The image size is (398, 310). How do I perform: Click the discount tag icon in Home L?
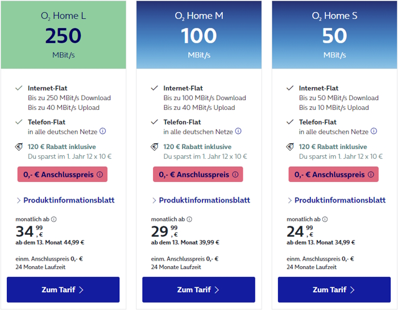(x=19, y=147)
